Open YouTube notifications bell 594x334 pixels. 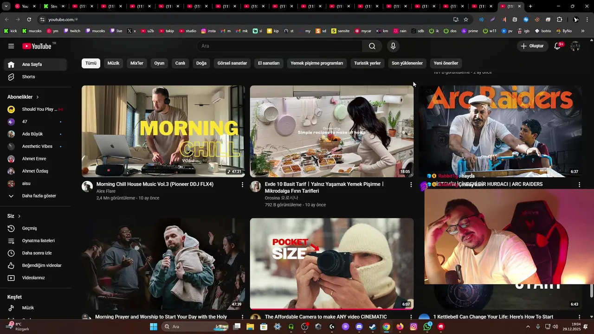[558, 46]
